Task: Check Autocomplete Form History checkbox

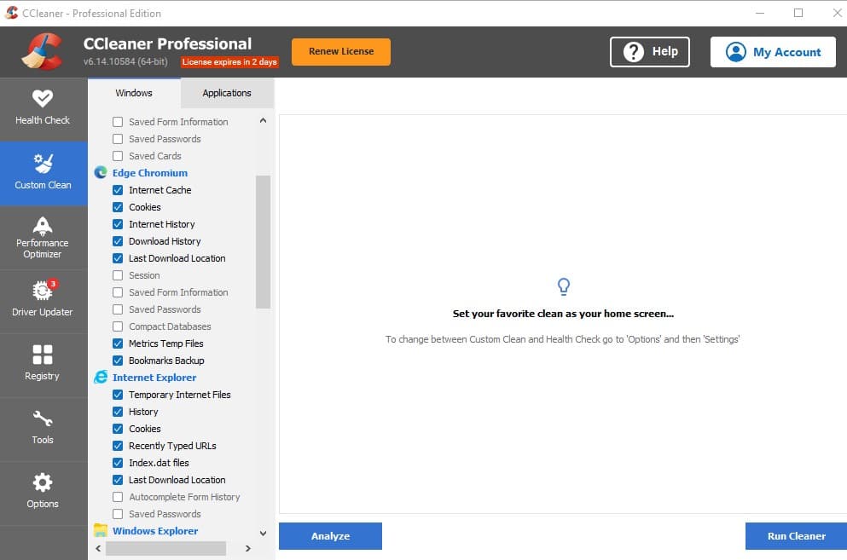Action: click(x=118, y=497)
